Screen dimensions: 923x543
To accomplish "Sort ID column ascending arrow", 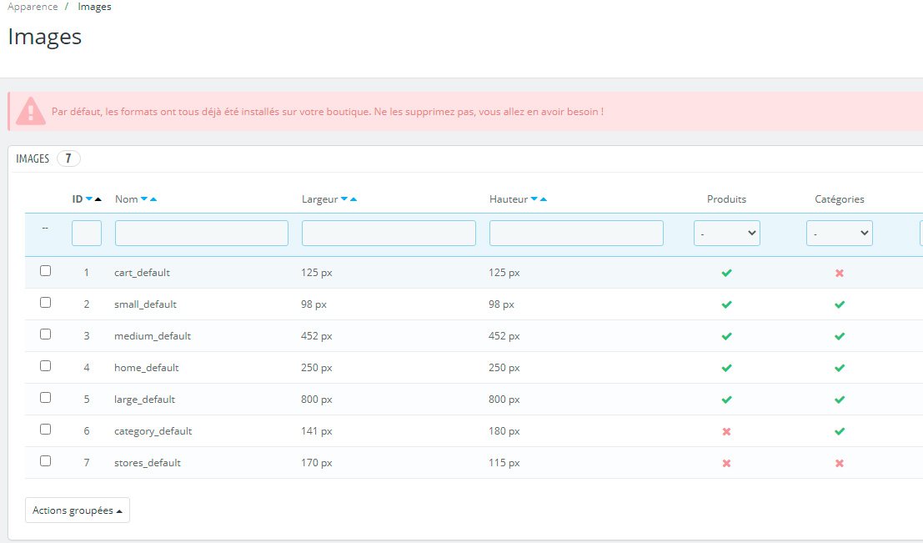I will pos(98,199).
